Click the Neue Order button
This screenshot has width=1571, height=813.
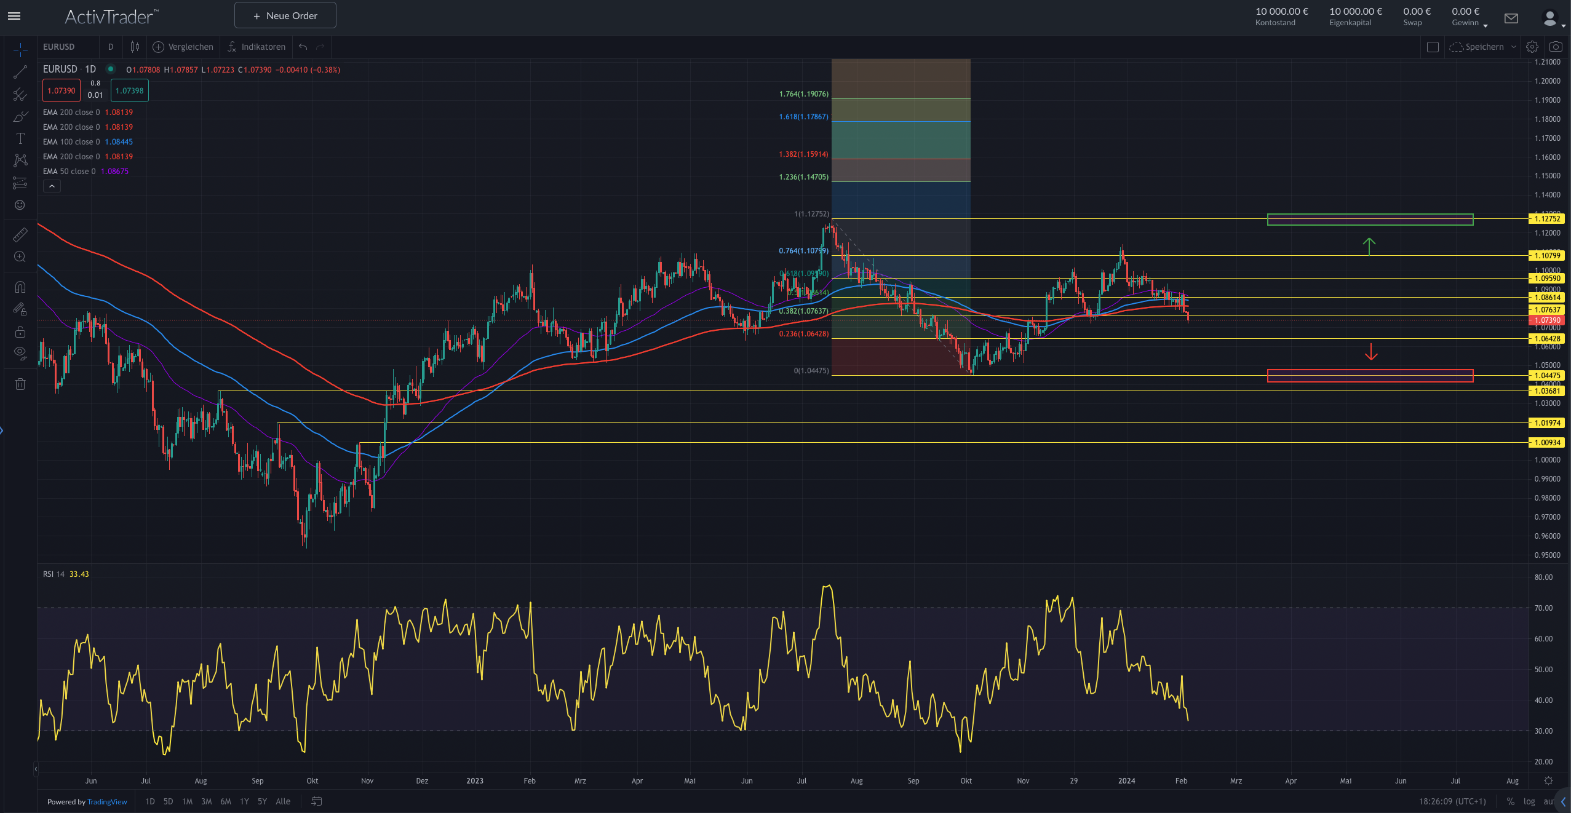coord(285,15)
